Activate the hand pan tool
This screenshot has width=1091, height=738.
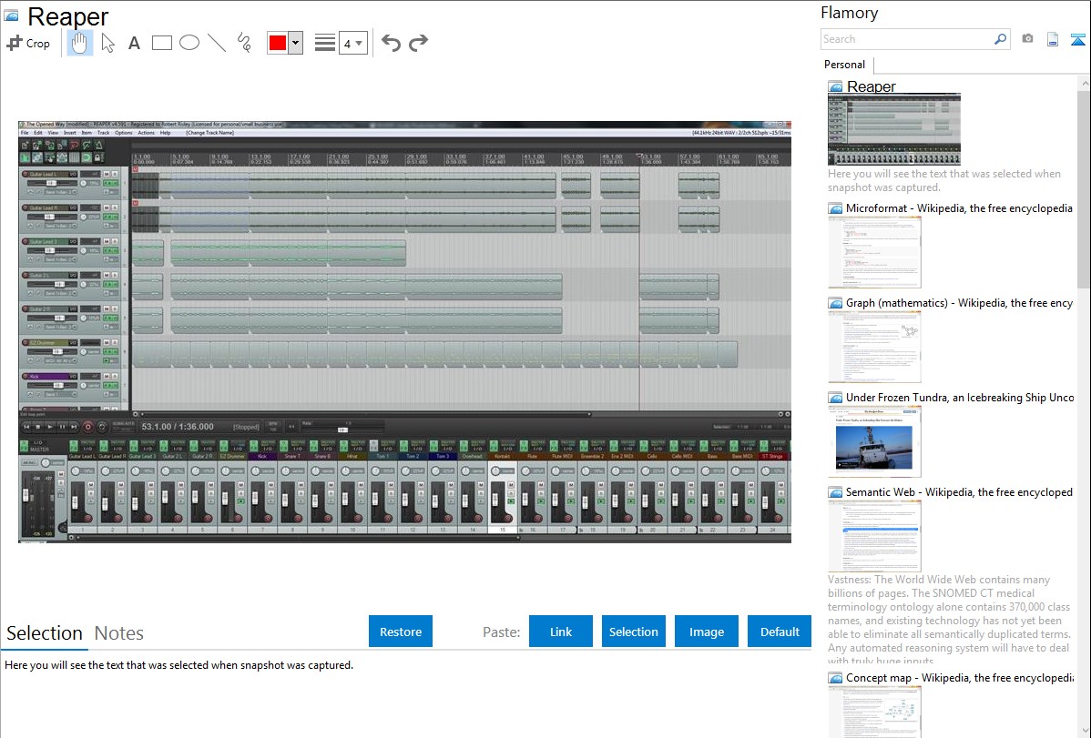tap(79, 43)
